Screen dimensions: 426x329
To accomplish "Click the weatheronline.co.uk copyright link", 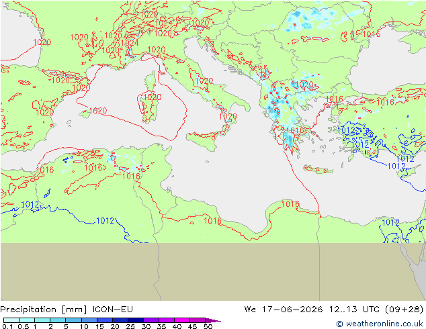I will pyautogui.click(x=380, y=324).
